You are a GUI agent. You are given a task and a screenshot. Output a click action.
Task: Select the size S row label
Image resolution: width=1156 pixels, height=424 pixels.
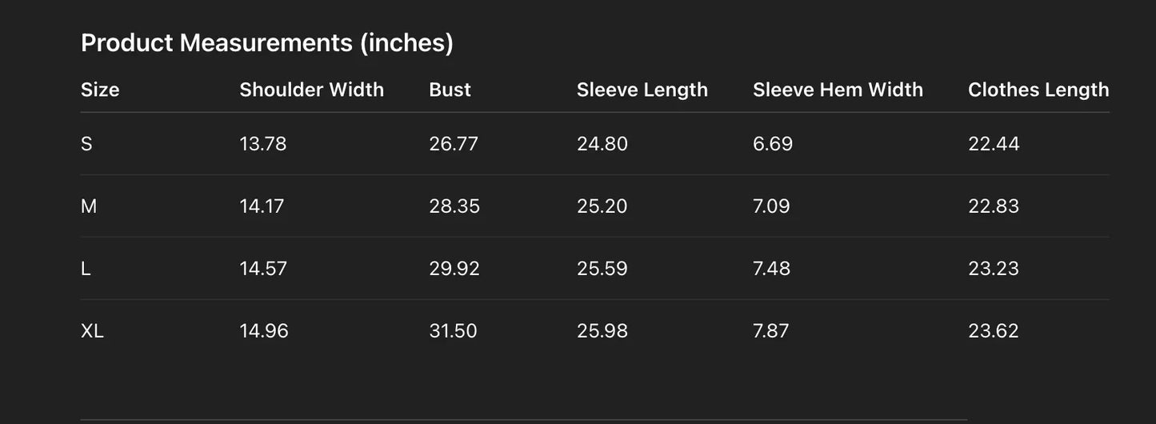point(86,144)
